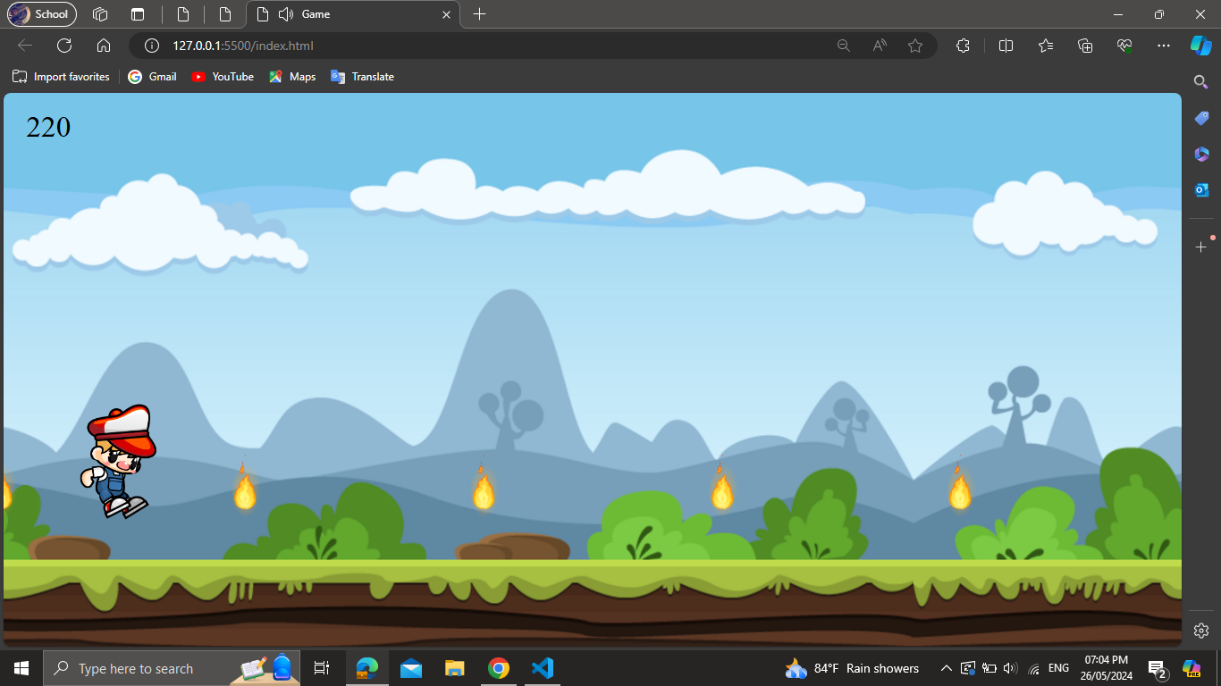
Task: Open the Gmail bookmark
Action: [x=152, y=77]
